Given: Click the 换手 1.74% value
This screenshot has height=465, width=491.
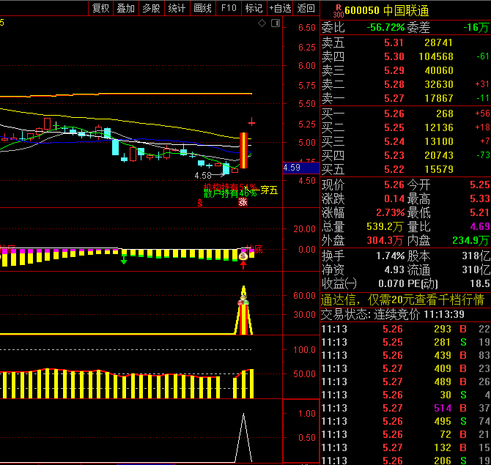Looking at the screenshot, I should click(390, 256).
